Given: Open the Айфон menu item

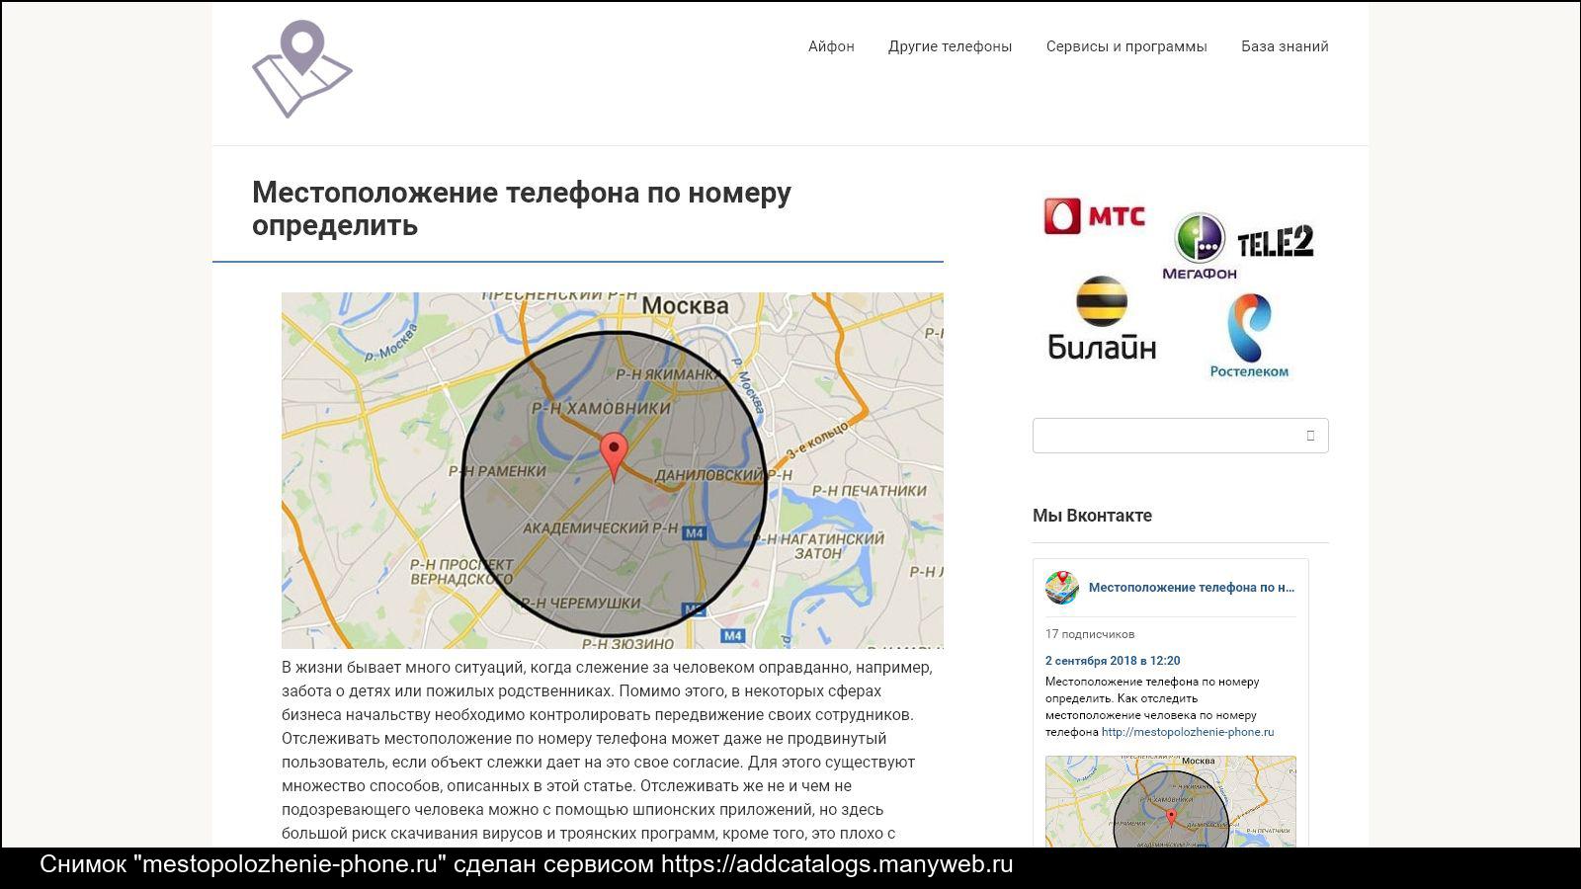Looking at the screenshot, I should (831, 46).
